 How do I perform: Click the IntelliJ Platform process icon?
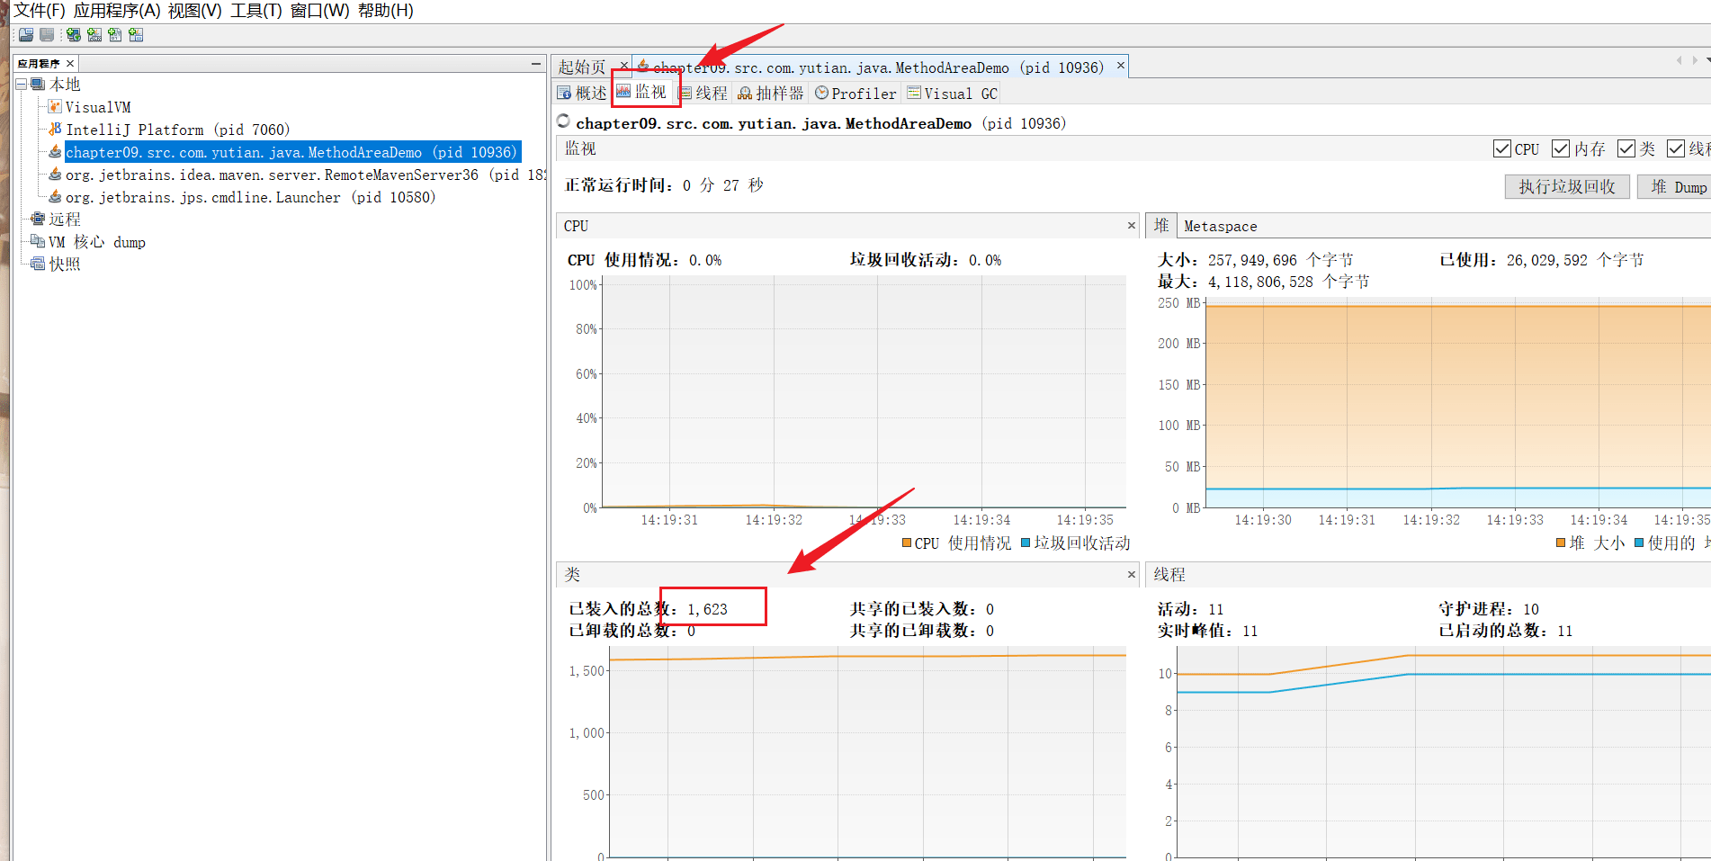55,130
